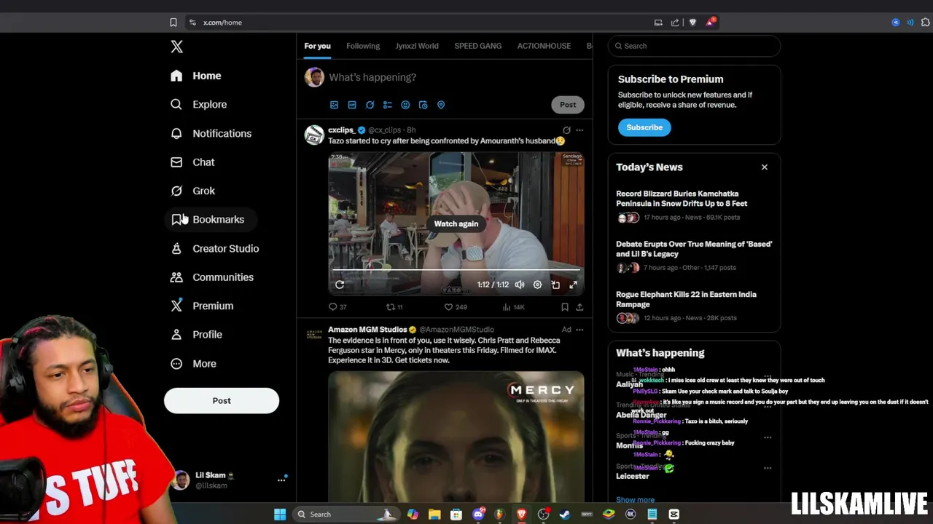Open the SPEED GANG tab
This screenshot has width=933, height=524.
[x=478, y=46]
